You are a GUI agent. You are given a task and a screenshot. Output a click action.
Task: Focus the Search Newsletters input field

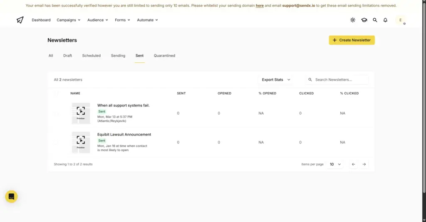(x=337, y=79)
